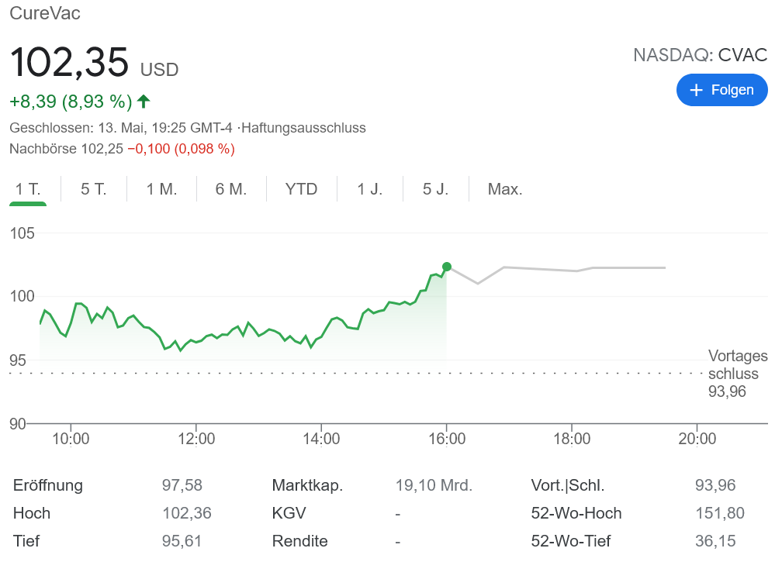Select the 1 T. time range tab
The height and width of the screenshot is (562, 782).
pyautogui.click(x=28, y=189)
